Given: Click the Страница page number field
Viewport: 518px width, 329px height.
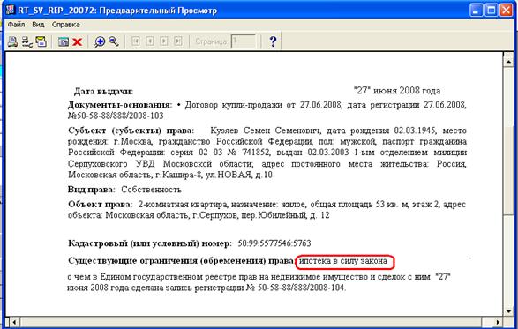Looking at the screenshot, I should tap(244, 41).
